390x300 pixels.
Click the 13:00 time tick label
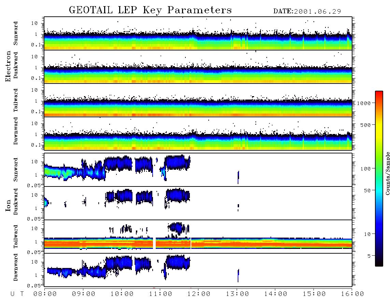point(237,294)
